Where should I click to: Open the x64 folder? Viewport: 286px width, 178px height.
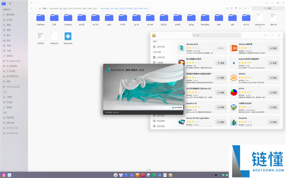click(x=219, y=20)
